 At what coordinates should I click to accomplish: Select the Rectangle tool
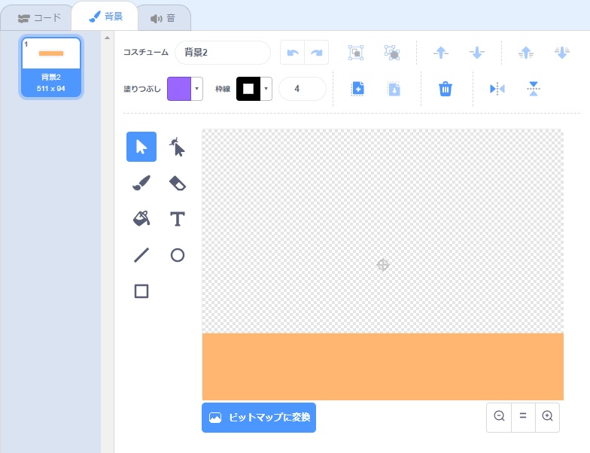tap(141, 291)
